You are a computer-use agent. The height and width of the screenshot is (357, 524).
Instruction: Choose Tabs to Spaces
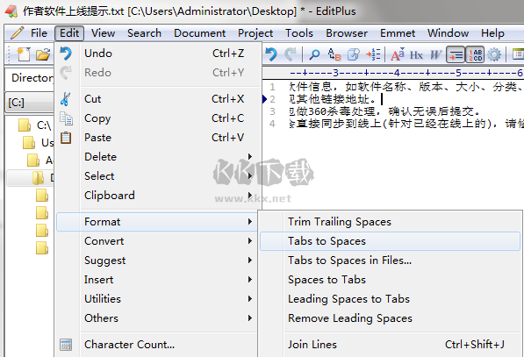coord(390,241)
